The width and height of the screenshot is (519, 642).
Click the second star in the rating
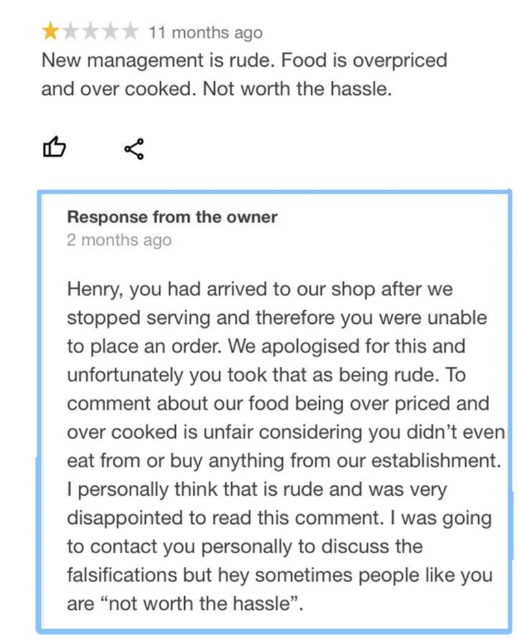[x=70, y=31]
